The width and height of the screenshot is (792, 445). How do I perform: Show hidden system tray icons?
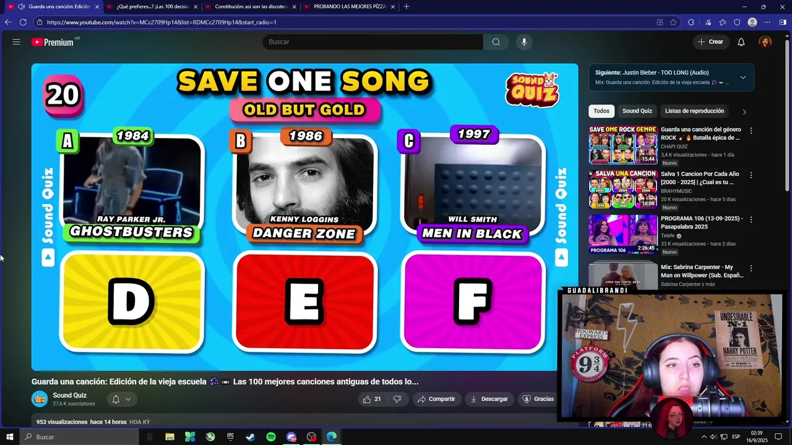click(704, 437)
